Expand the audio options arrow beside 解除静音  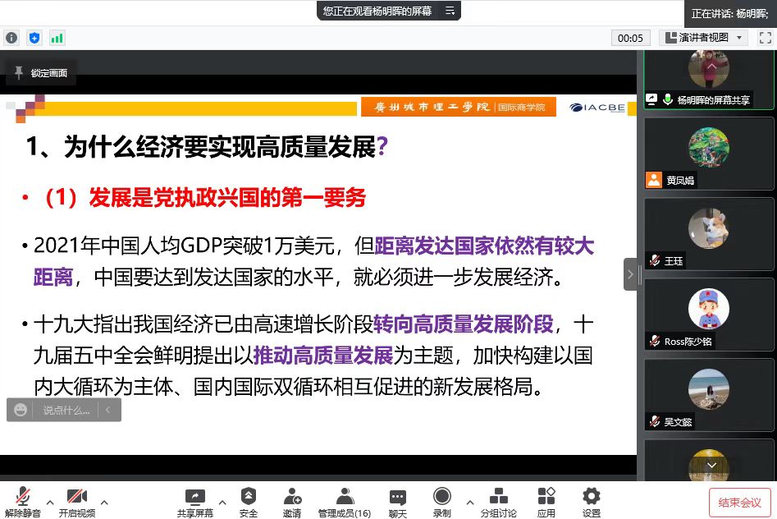click(x=50, y=502)
